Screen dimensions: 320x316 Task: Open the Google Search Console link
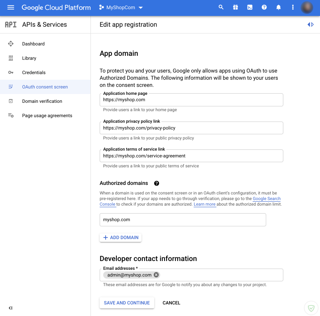point(267,198)
